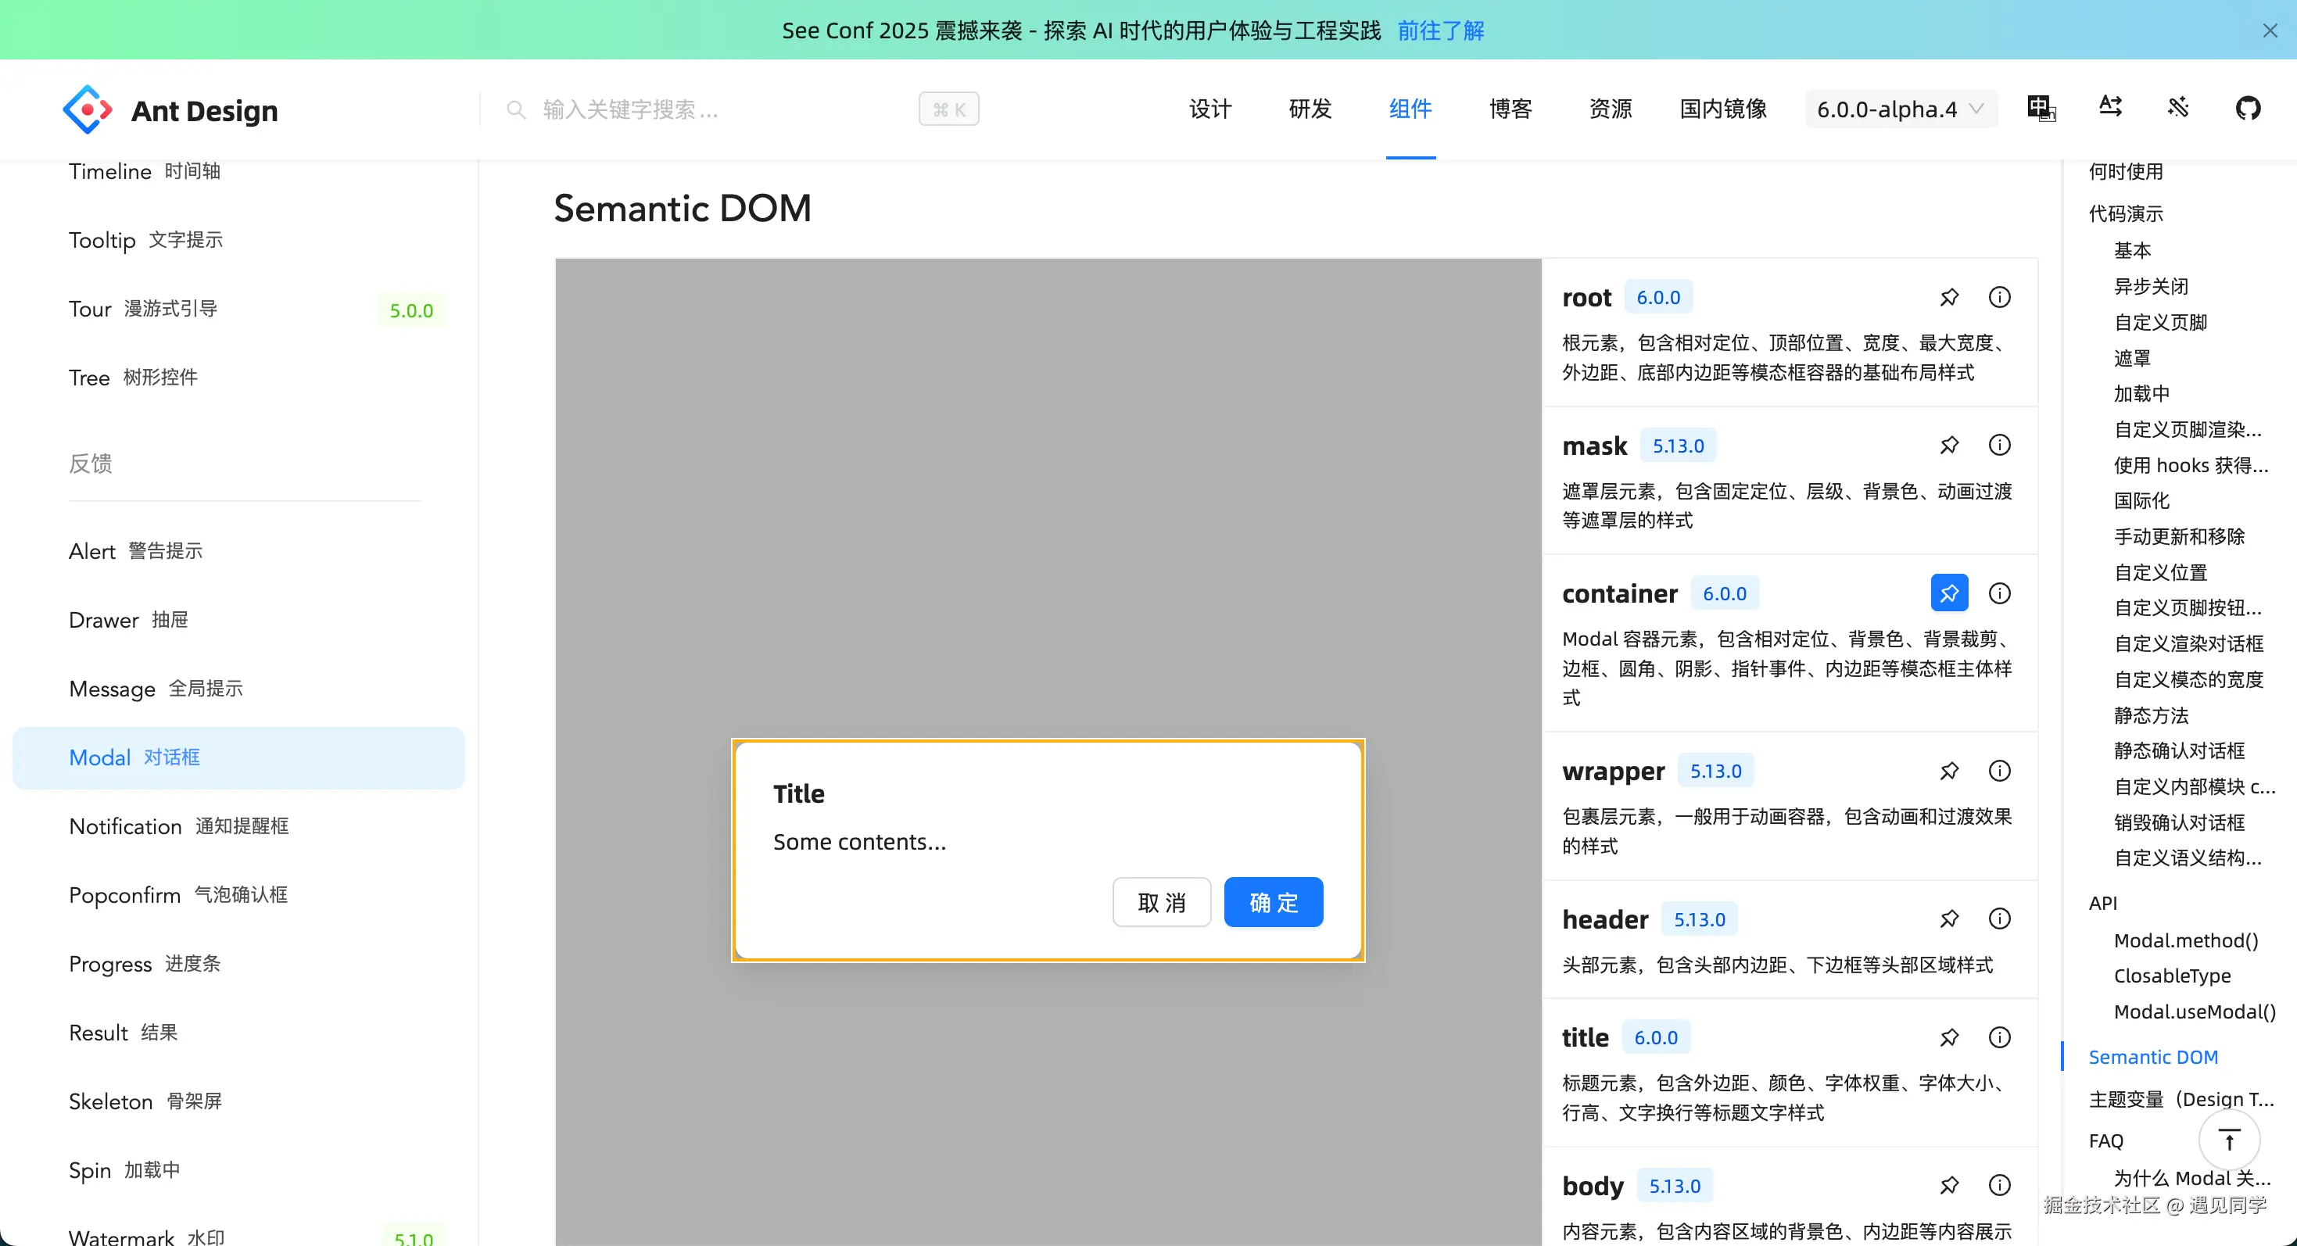Image resolution: width=2297 pixels, height=1246 pixels.
Task: Open the GitHub repository icon
Action: click(2248, 109)
